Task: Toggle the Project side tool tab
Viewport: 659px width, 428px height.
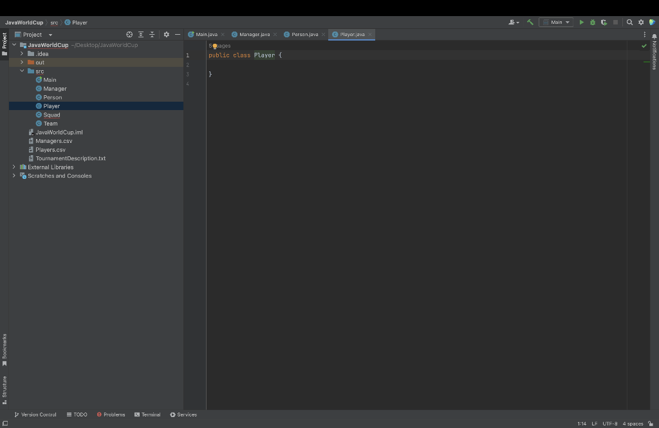Action: 5,44
